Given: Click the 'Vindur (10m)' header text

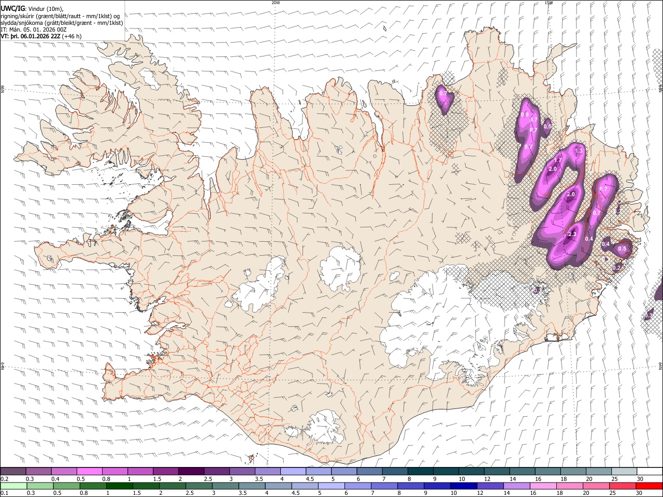Looking at the screenshot, I should [45, 8].
